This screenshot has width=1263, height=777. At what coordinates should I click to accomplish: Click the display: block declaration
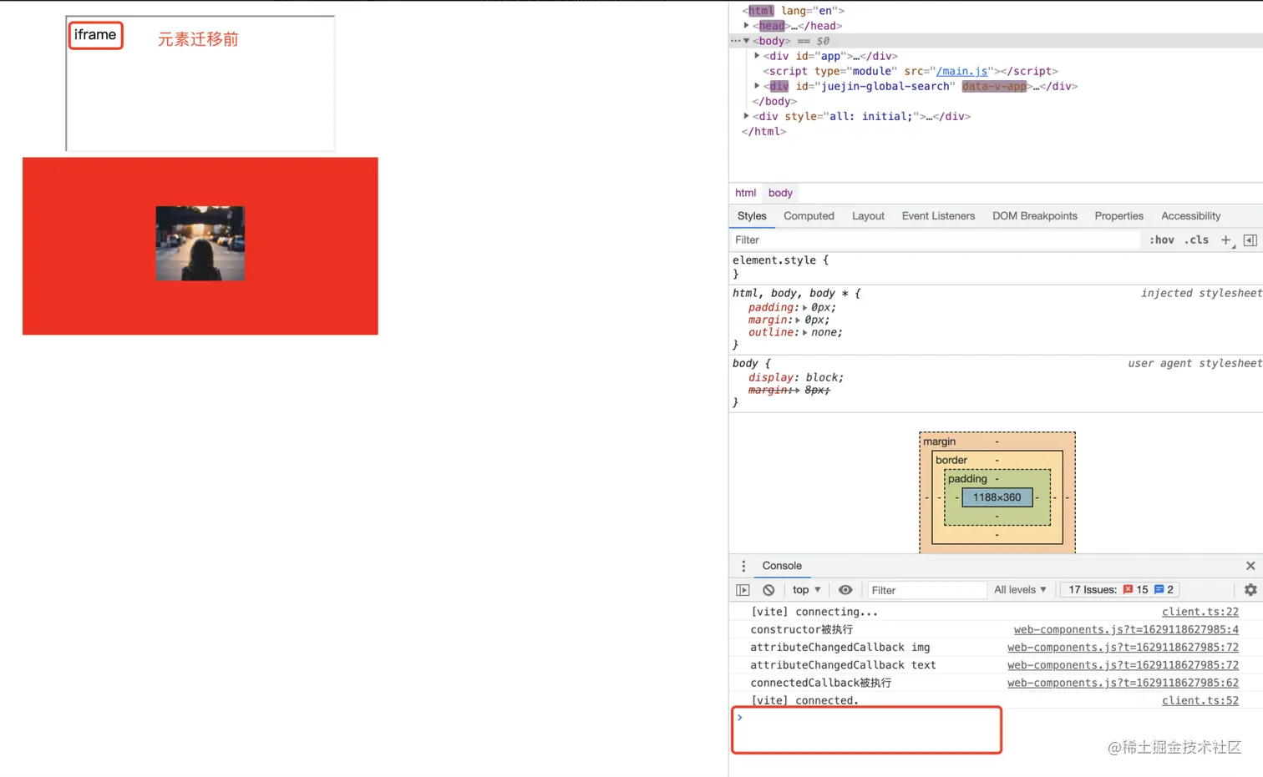pos(795,377)
